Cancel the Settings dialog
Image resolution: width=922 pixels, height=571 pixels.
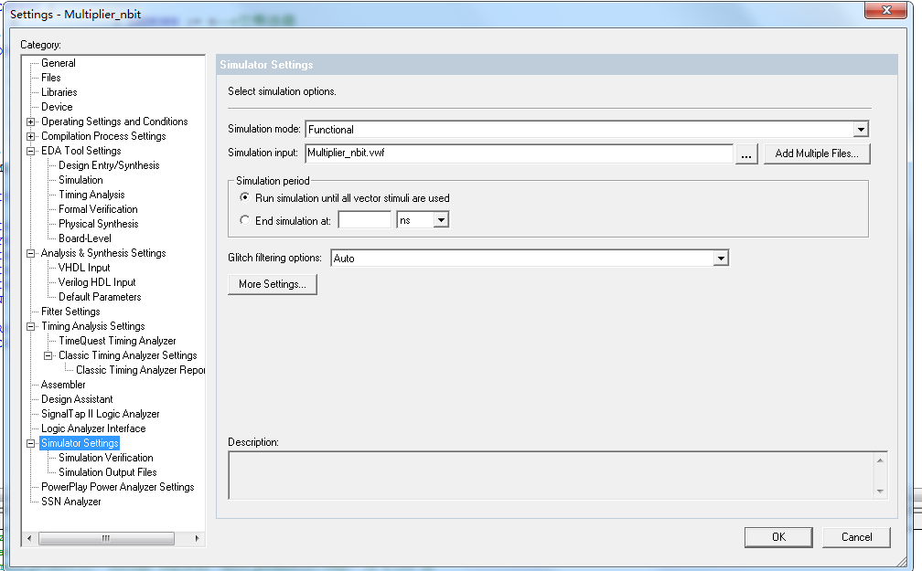click(856, 537)
